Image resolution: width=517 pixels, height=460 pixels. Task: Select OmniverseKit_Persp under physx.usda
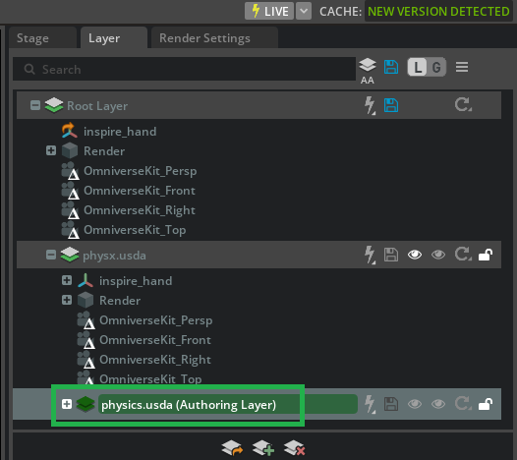[x=155, y=320]
